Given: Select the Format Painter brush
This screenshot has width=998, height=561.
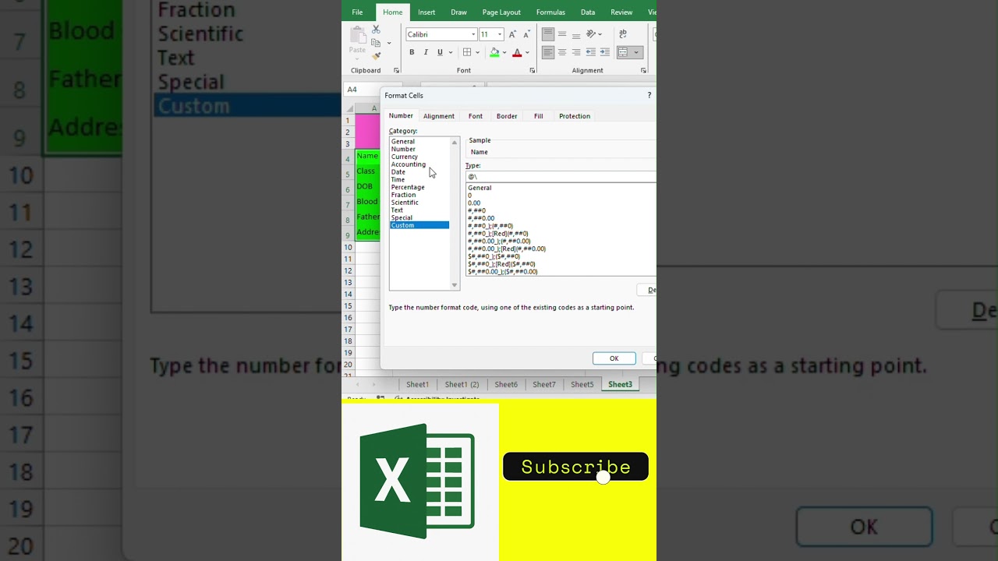Looking at the screenshot, I should (376, 56).
